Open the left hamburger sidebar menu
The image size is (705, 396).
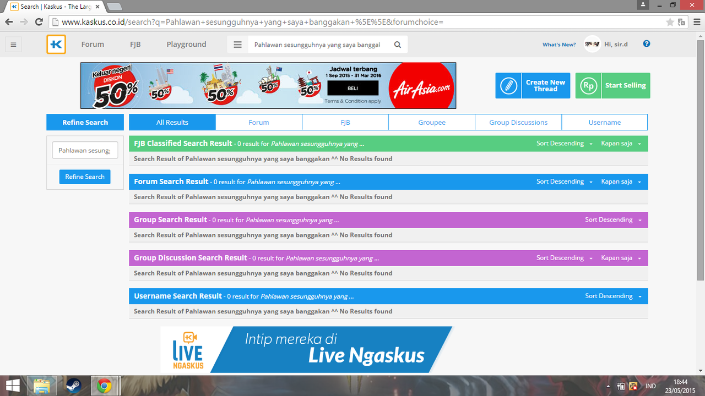point(14,45)
